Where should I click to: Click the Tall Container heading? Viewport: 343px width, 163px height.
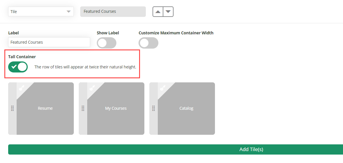[x=22, y=57]
